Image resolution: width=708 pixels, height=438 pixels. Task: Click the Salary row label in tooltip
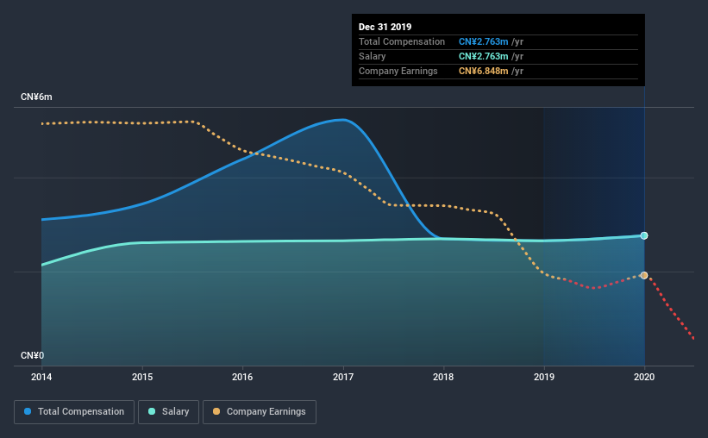tap(372, 56)
